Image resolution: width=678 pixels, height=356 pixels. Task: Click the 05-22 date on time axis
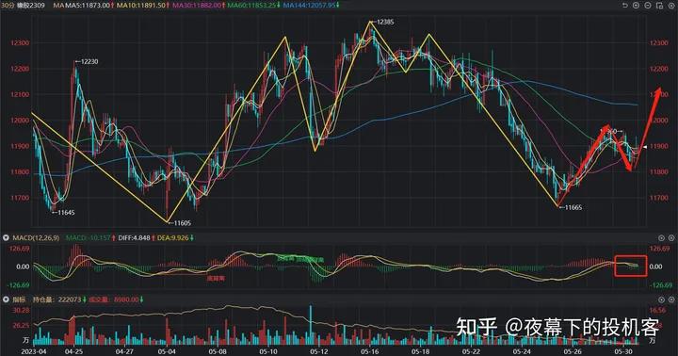[x=472, y=351]
